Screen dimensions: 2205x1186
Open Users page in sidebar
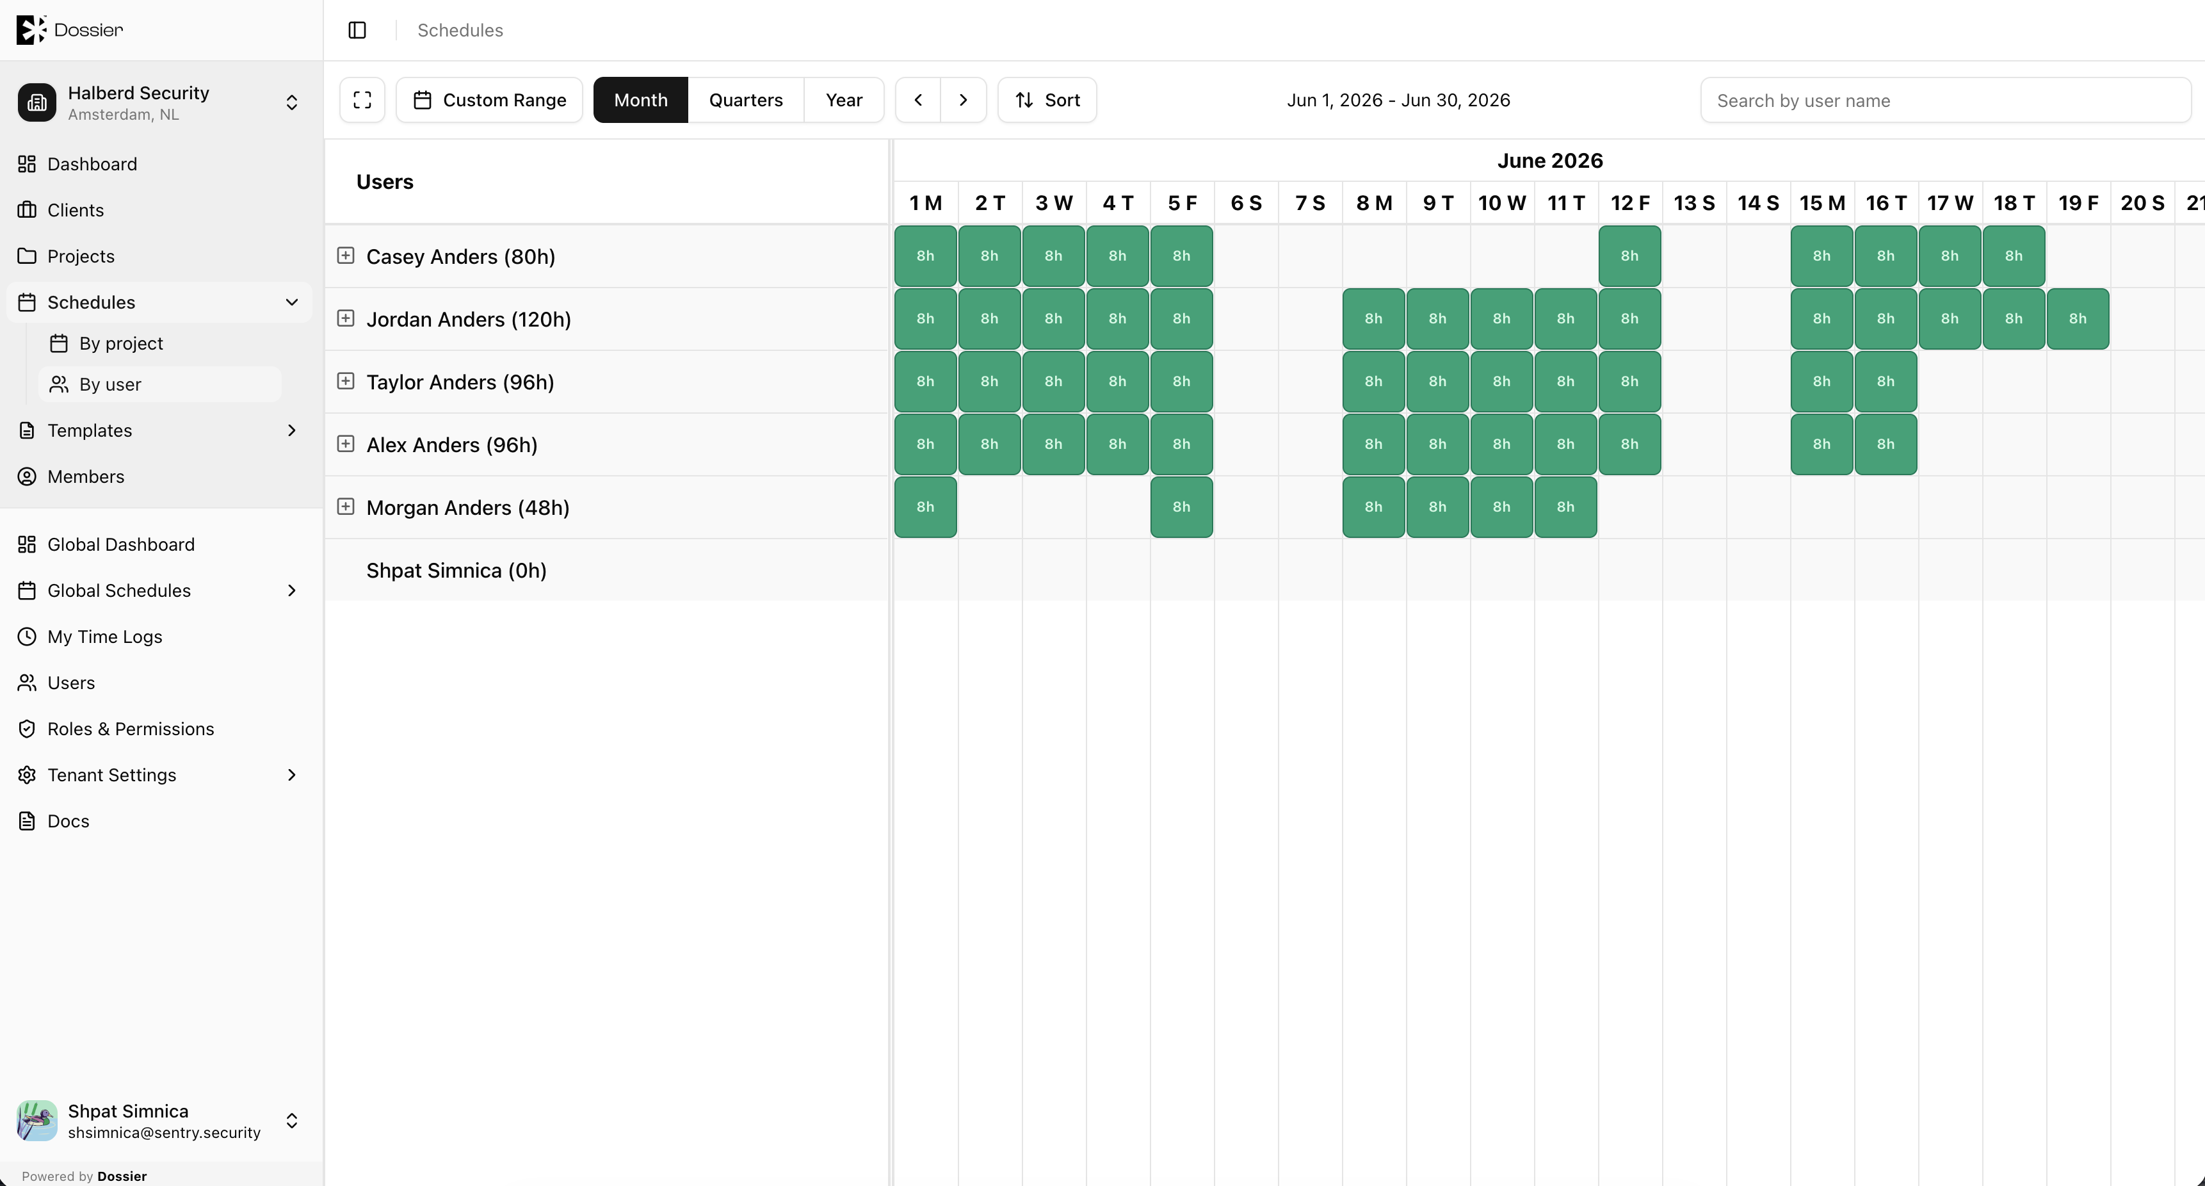point(159,683)
